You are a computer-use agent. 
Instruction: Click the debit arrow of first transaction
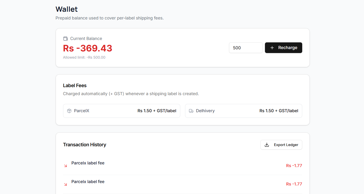coord(66,166)
